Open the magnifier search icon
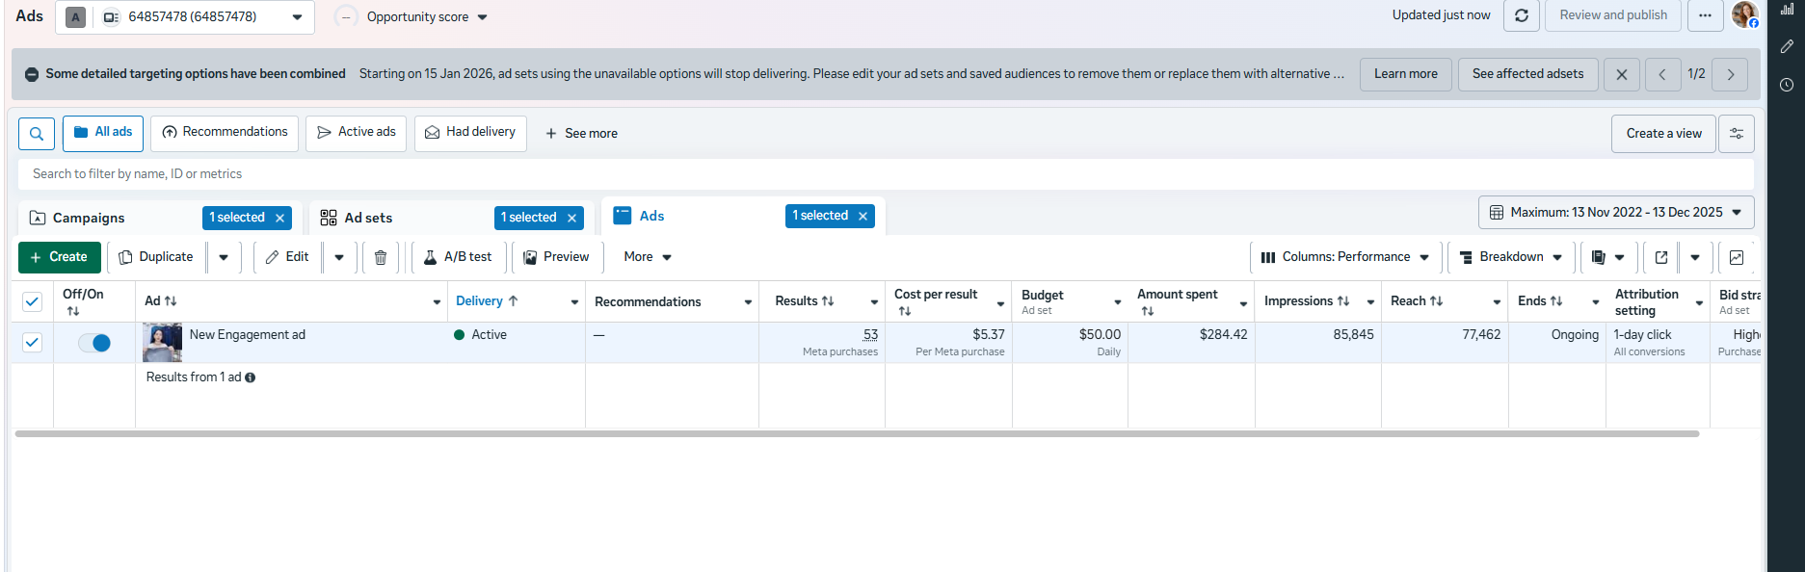 [37, 134]
